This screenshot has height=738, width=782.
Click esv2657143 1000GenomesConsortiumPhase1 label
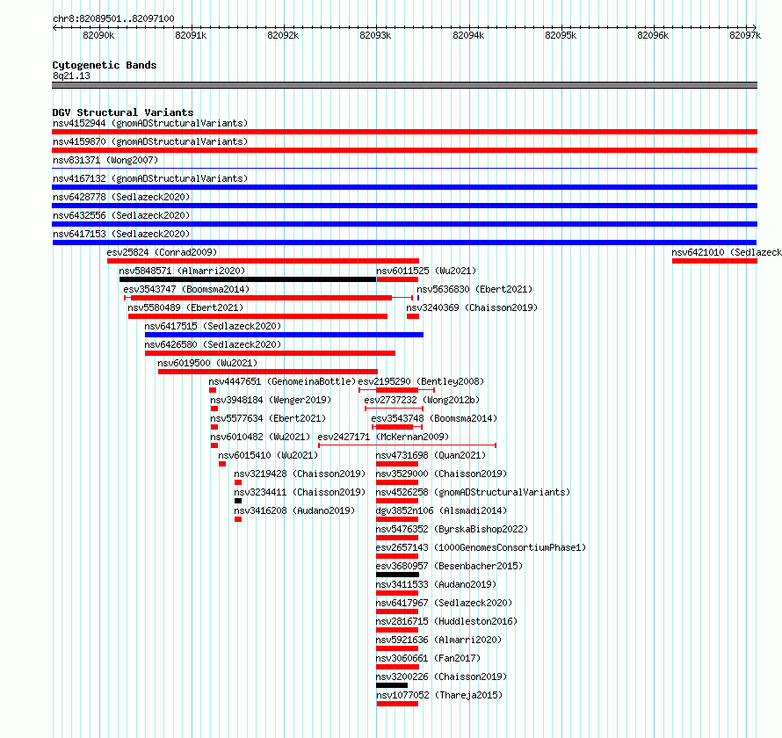point(481,547)
